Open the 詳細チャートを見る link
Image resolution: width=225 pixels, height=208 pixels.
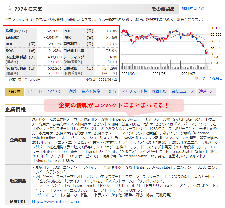tap(207, 78)
